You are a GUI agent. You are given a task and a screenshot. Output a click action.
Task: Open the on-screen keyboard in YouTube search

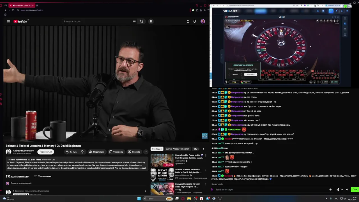tap(134, 21)
